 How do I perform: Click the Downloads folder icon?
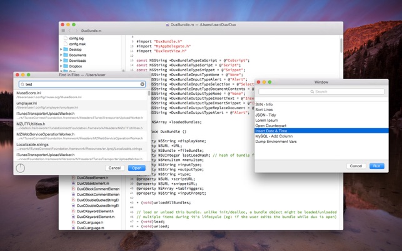pos(66,61)
